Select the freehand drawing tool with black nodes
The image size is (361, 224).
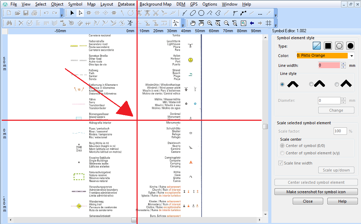[x=243, y=13]
